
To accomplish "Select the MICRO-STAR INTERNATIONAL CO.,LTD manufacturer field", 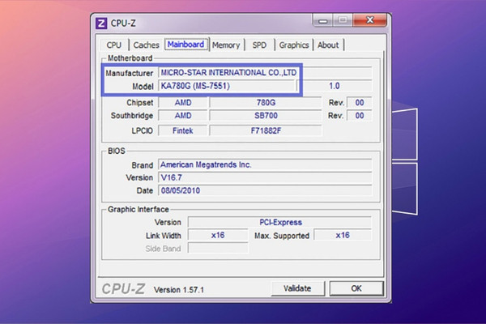I will 265,73.
